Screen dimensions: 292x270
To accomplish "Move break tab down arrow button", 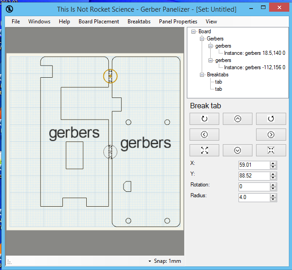I will click(x=238, y=150).
